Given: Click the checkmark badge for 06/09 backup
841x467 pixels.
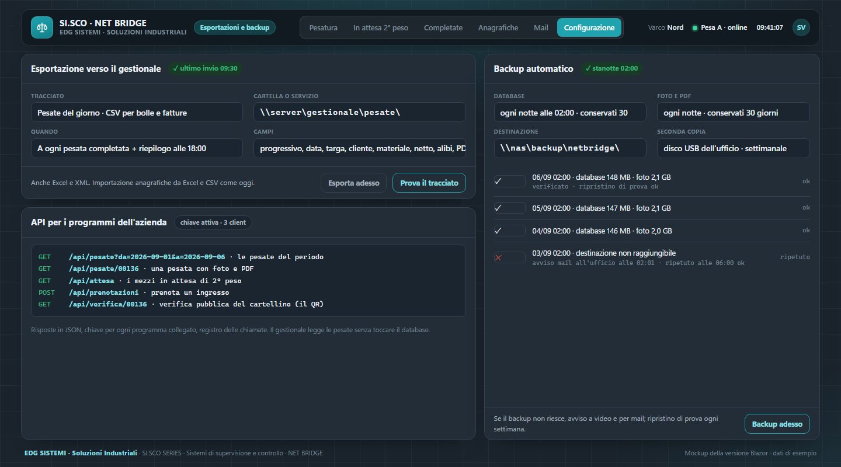Looking at the screenshot, I should 510,181.
